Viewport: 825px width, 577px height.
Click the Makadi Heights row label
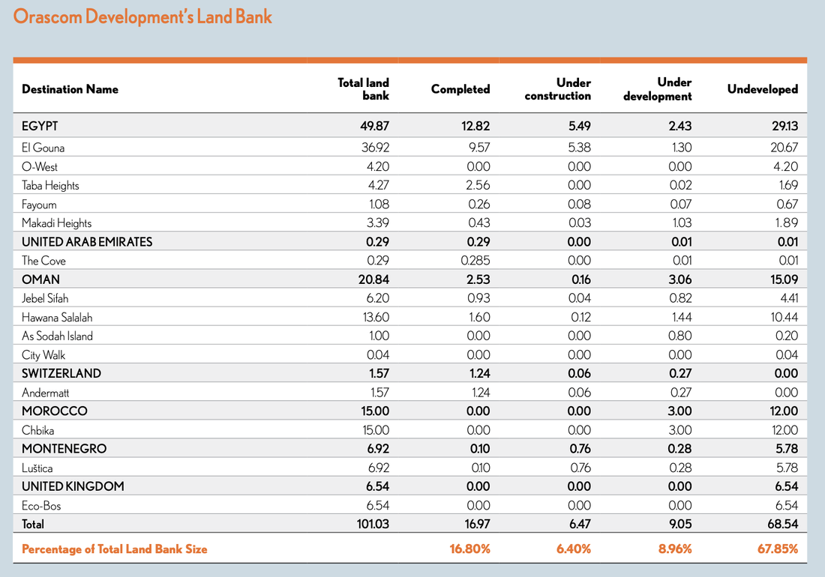[57, 223]
